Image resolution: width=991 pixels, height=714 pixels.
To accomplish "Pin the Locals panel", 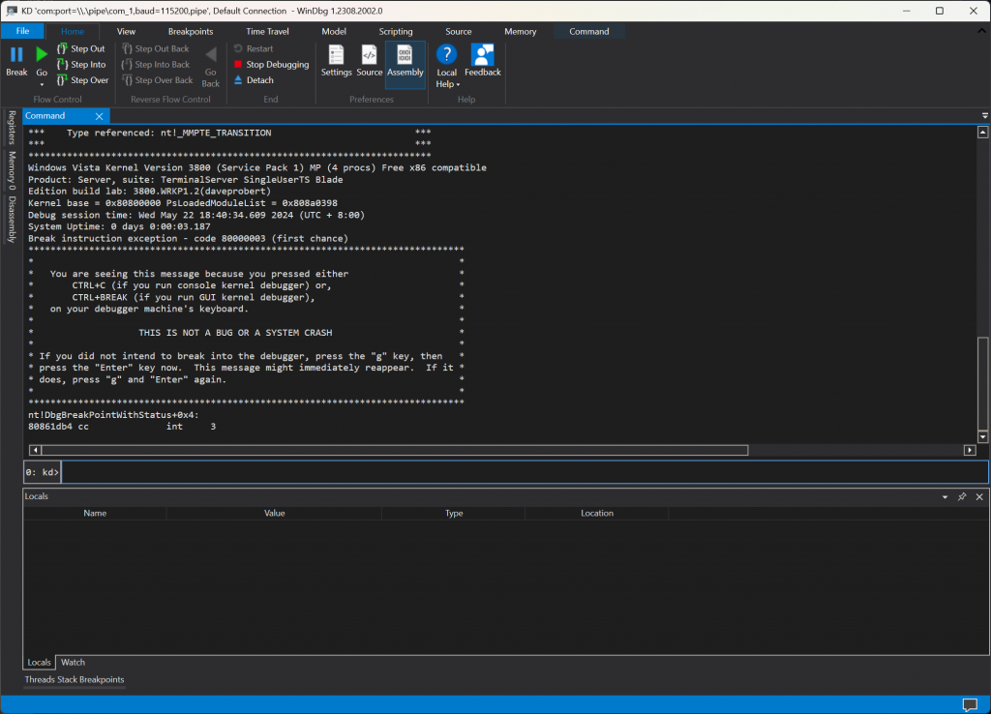I will pyautogui.click(x=962, y=496).
